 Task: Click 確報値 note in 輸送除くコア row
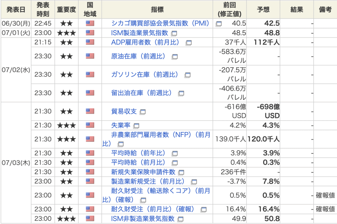point(325,195)
